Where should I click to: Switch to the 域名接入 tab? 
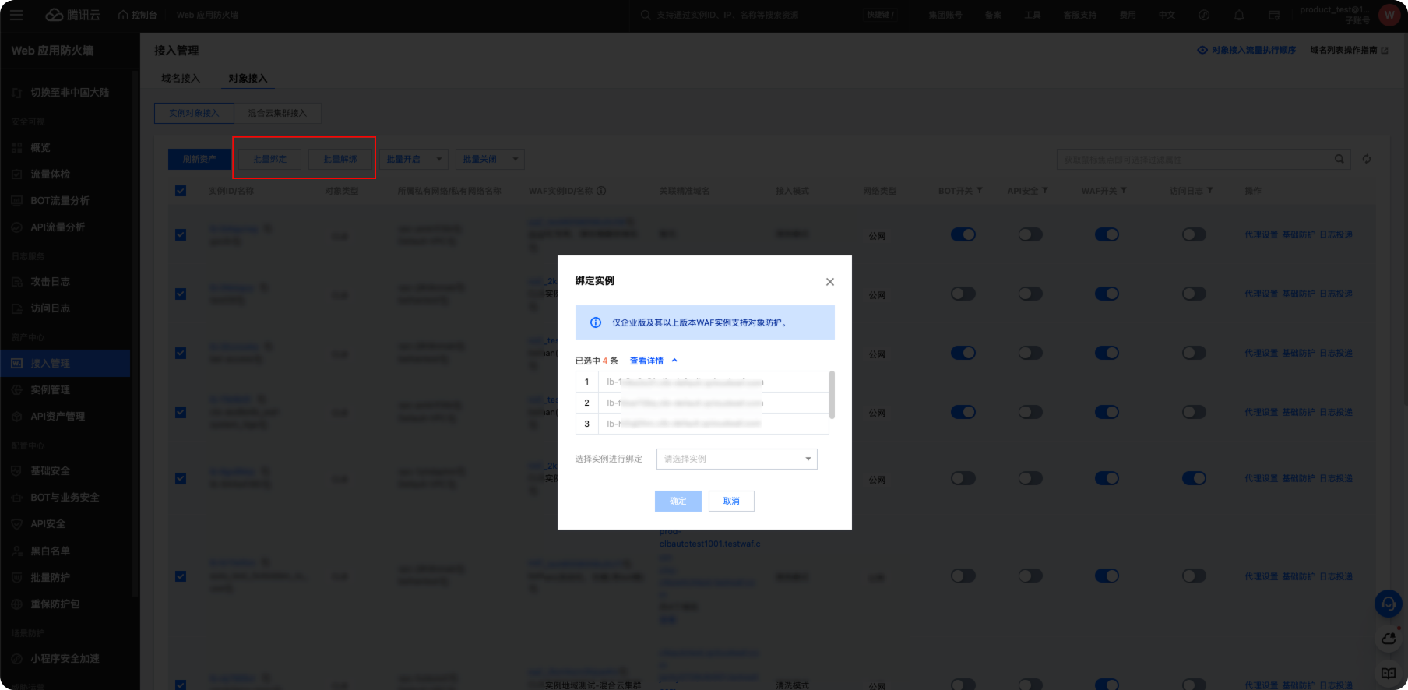181,78
